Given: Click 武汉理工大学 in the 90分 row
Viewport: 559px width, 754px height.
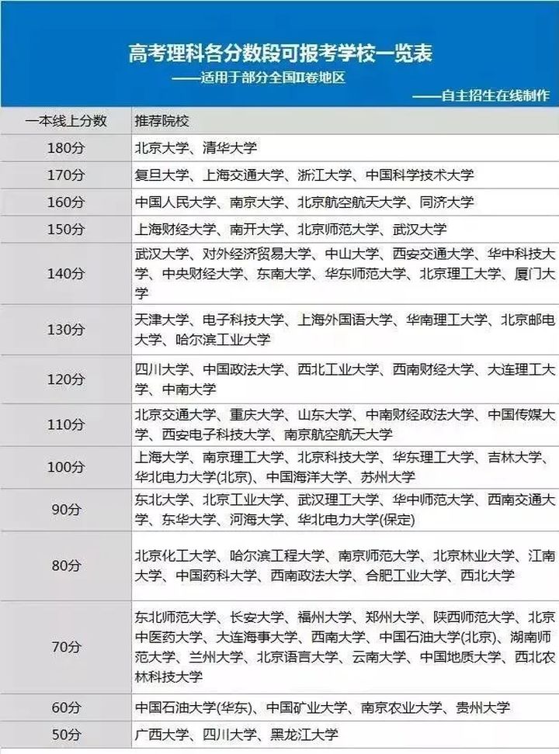Looking at the screenshot, I should pyautogui.click(x=338, y=500).
